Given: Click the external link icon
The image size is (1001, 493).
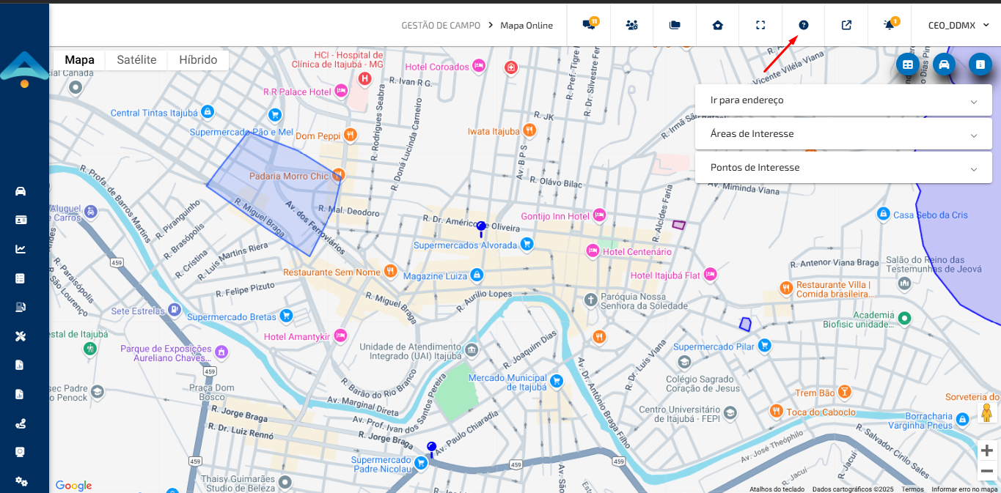Looking at the screenshot, I should (x=846, y=25).
